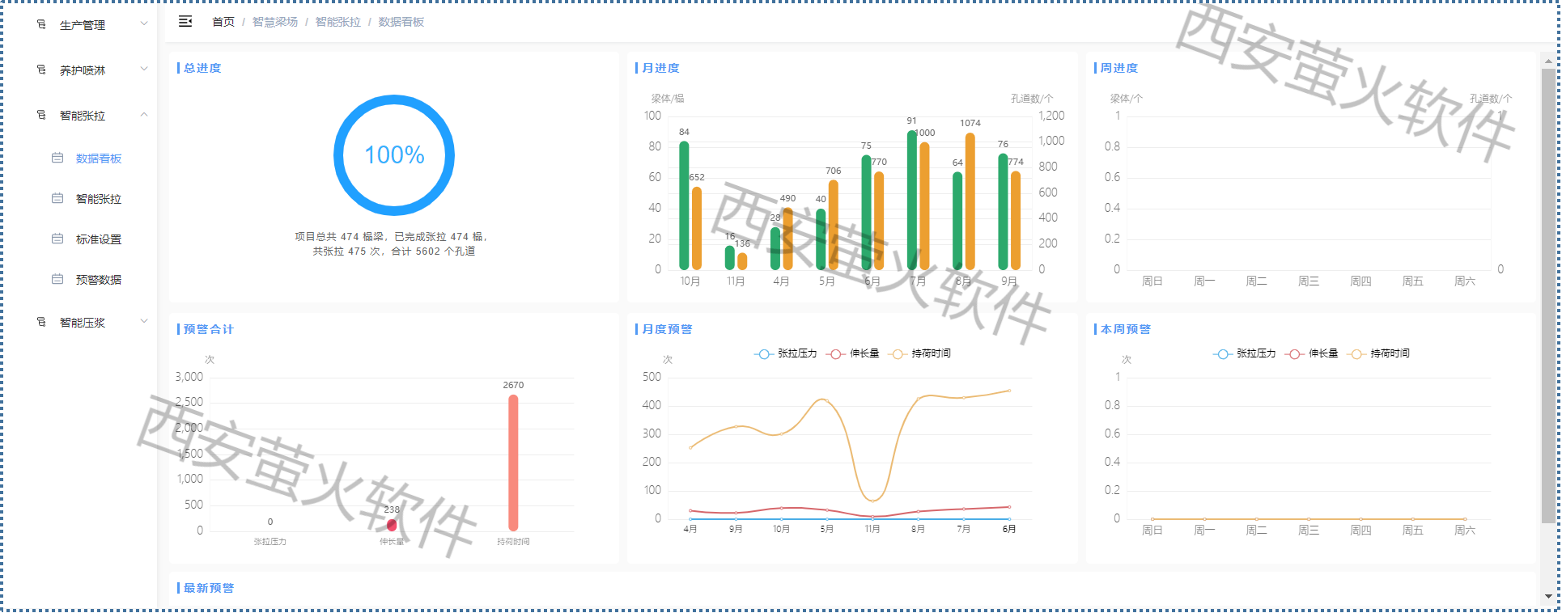Image resolution: width=1562 pixels, height=613 pixels.
Task: Expand the 智能压浆 menu chevron
Action: (144, 321)
